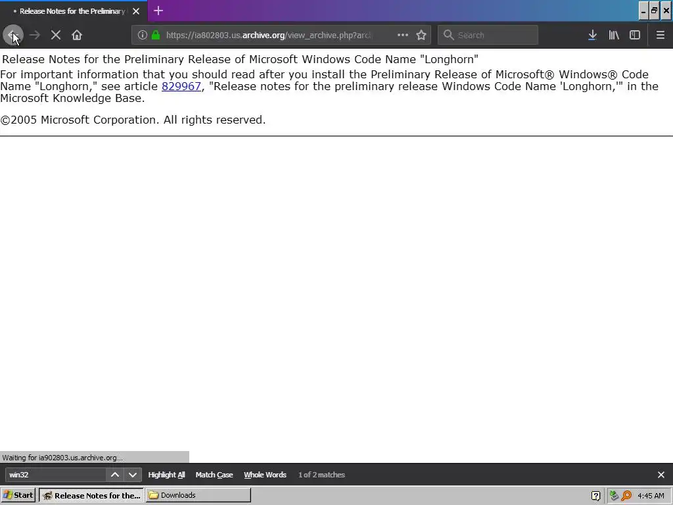Open a new tab with the plus button

[158, 11]
